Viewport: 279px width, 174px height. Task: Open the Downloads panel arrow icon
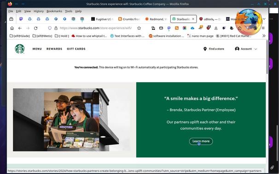click(x=216, y=28)
